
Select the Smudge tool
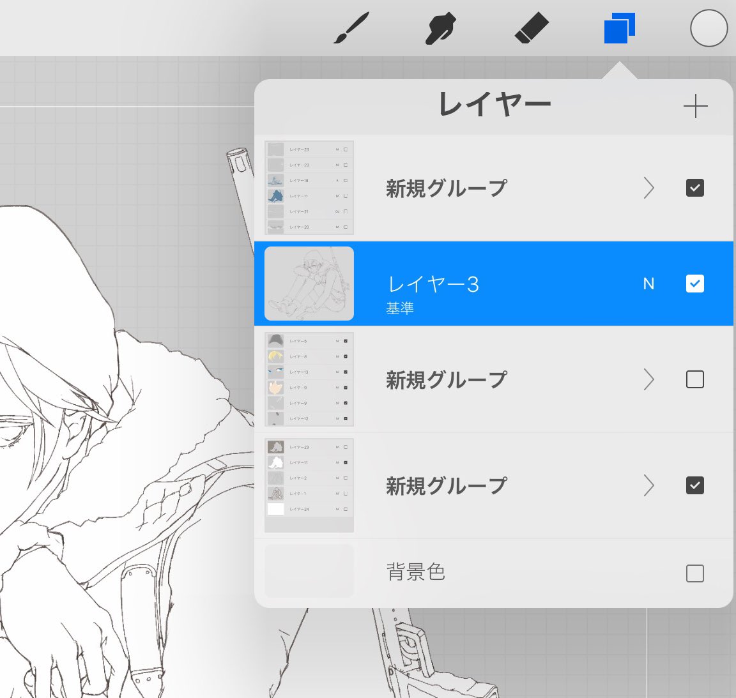tap(441, 28)
